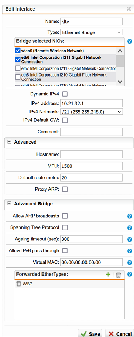Image resolution: width=134 pixels, height=337 pixels.
Task: Collapse the Advanced section
Action: [x=9, y=142]
